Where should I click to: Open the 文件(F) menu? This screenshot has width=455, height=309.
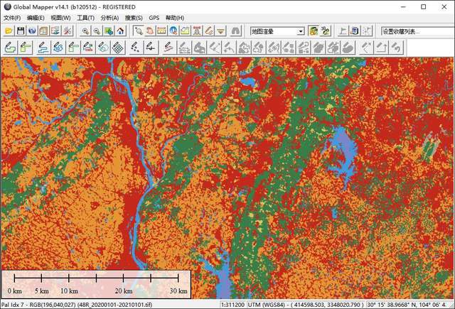[13, 18]
